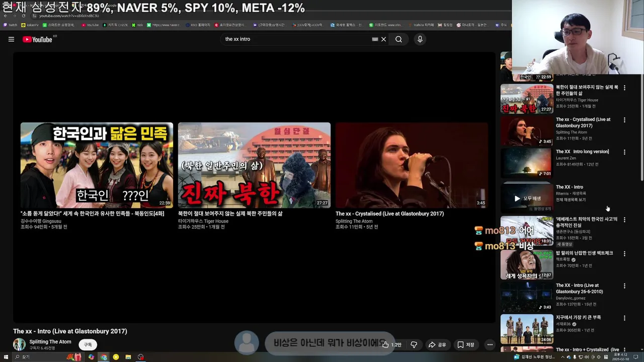Open KBO 홈페이지 bookmark

198,25
